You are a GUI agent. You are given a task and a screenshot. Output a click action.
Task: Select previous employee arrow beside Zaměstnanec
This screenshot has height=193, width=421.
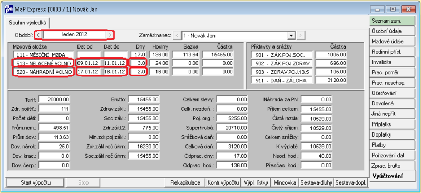(x=177, y=35)
